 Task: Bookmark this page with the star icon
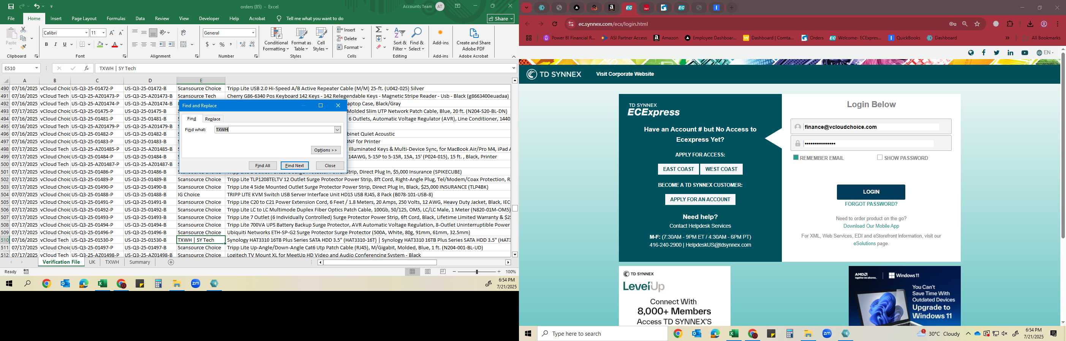pos(977,24)
